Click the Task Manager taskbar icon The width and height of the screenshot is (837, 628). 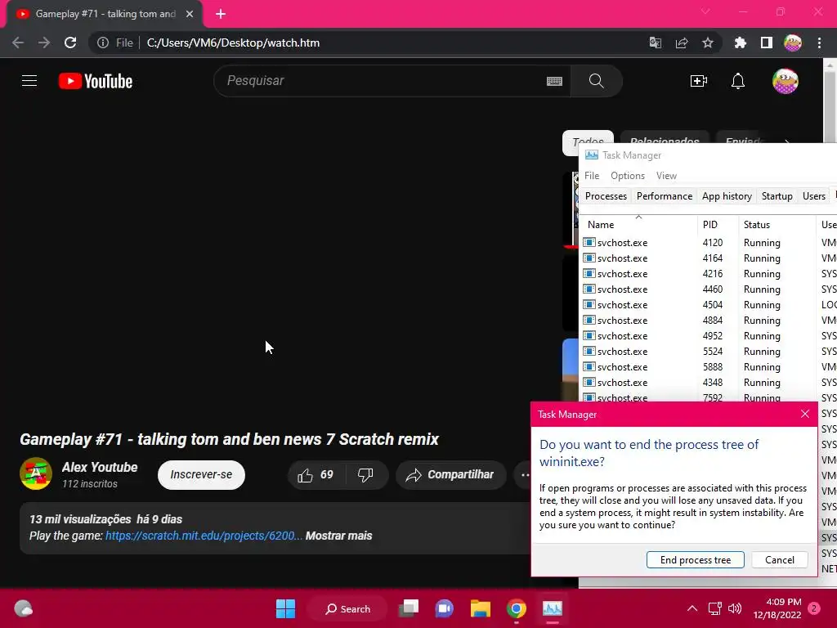[x=552, y=608]
